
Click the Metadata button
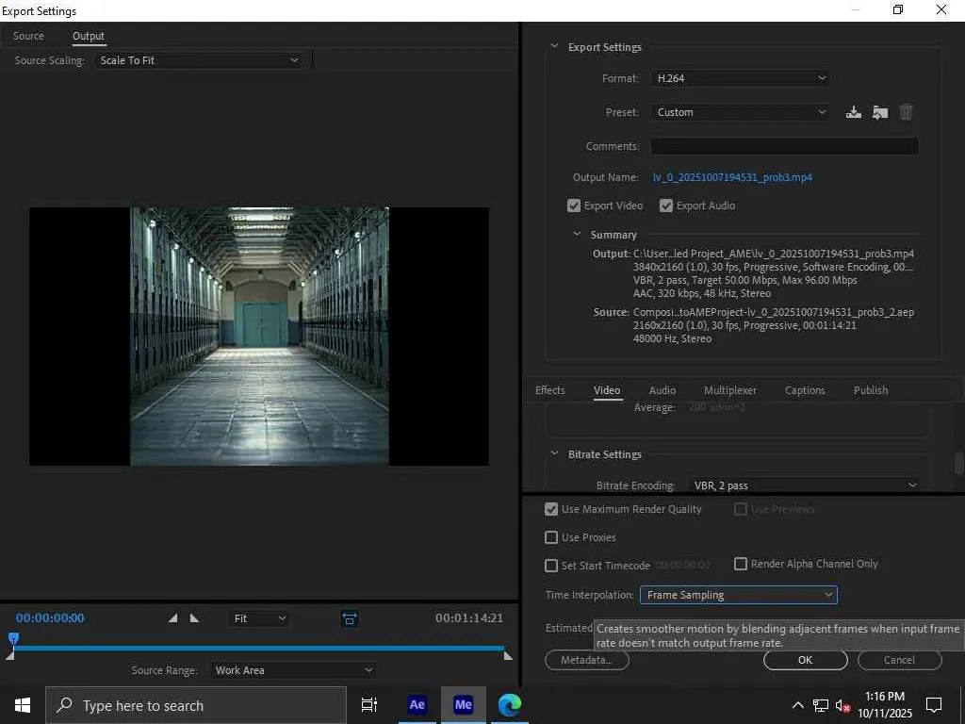click(586, 660)
